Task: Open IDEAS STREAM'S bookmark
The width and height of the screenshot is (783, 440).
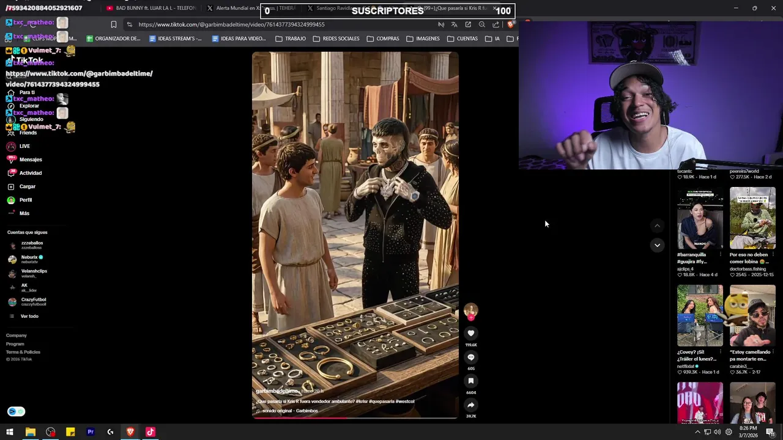Action: (176, 38)
